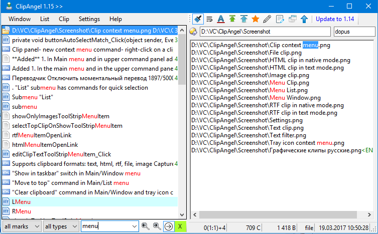Viewport: 378px width, 234px height.
Task: Select the 'submenu' clip row
Action: point(90,107)
